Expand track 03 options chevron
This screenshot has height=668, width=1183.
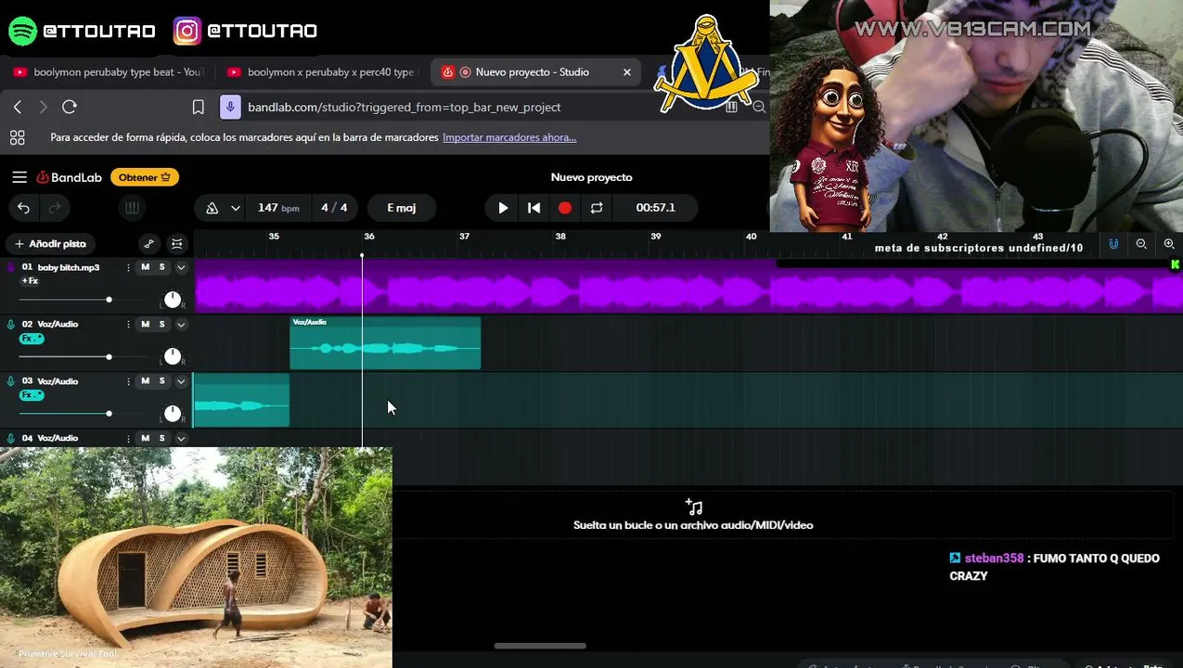(181, 381)
